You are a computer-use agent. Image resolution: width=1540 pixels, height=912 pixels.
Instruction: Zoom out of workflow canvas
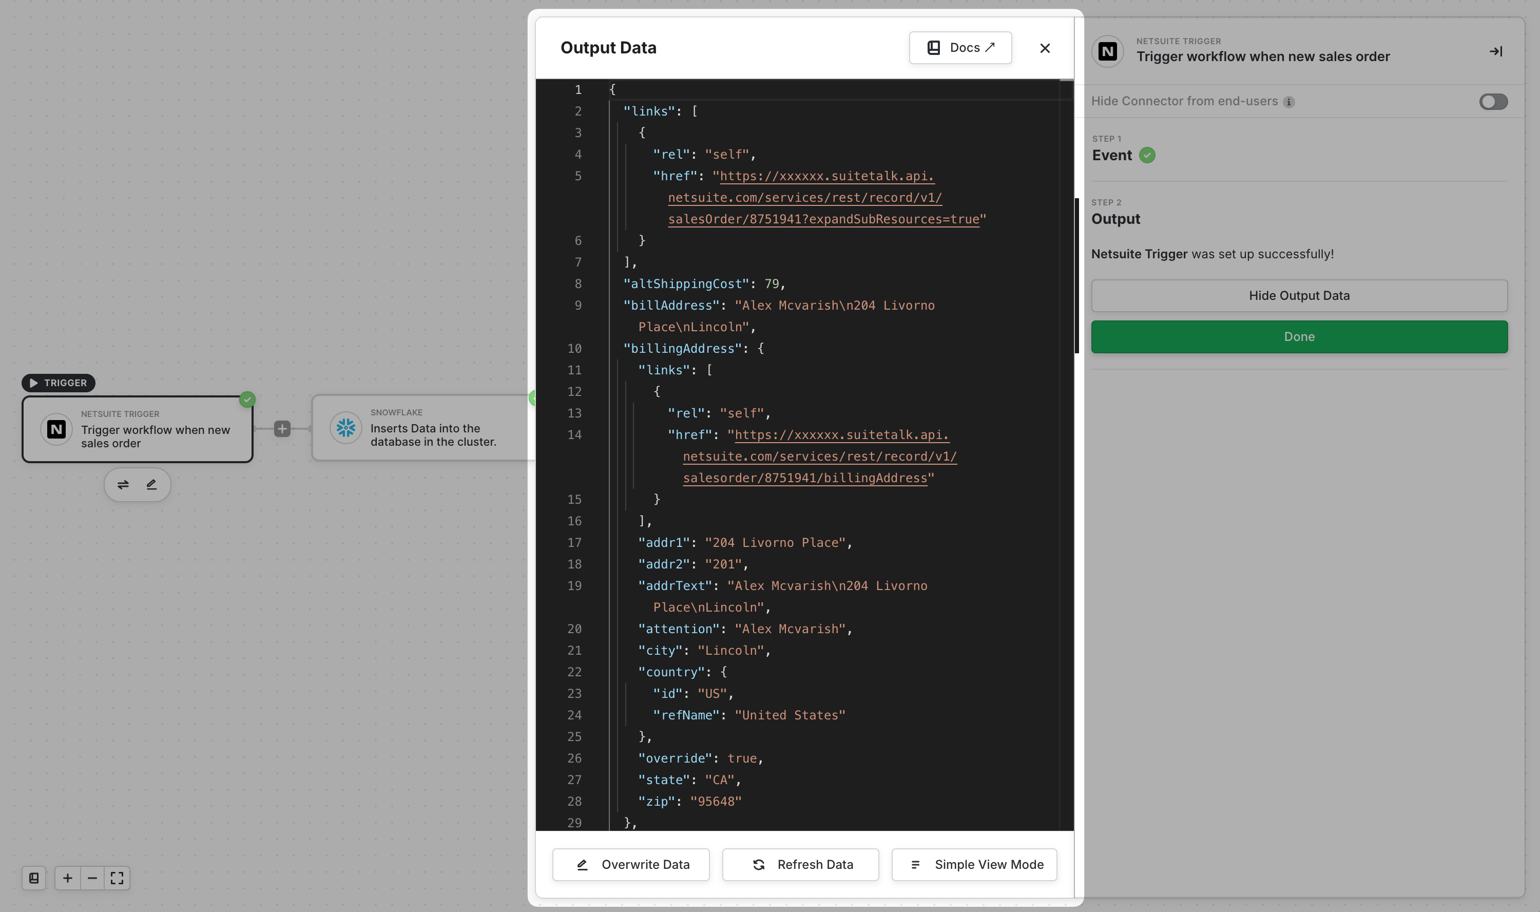92,878
